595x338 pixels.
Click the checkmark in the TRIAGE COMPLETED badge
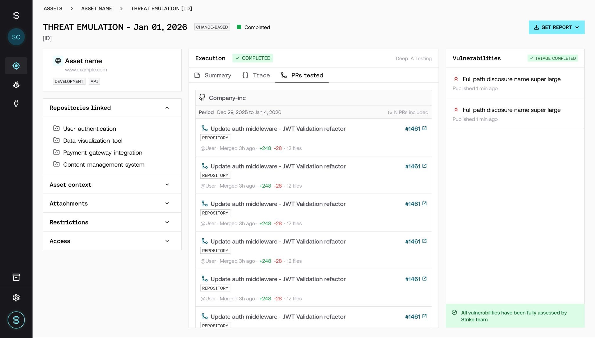coord(531,58)
